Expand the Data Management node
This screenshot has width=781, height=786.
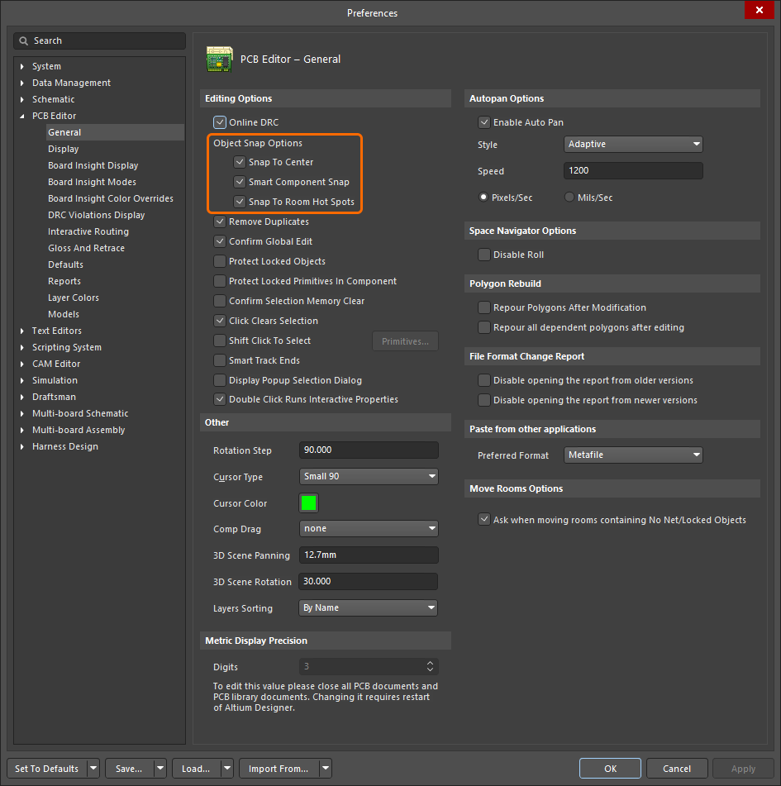pyautogui.click(x=22, y=83)
